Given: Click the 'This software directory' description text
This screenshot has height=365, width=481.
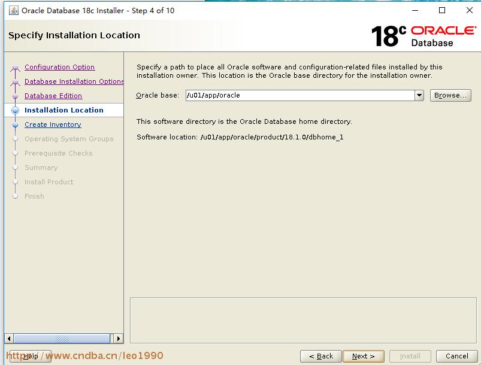Looking at the screenshot, I should pos(244,121).
